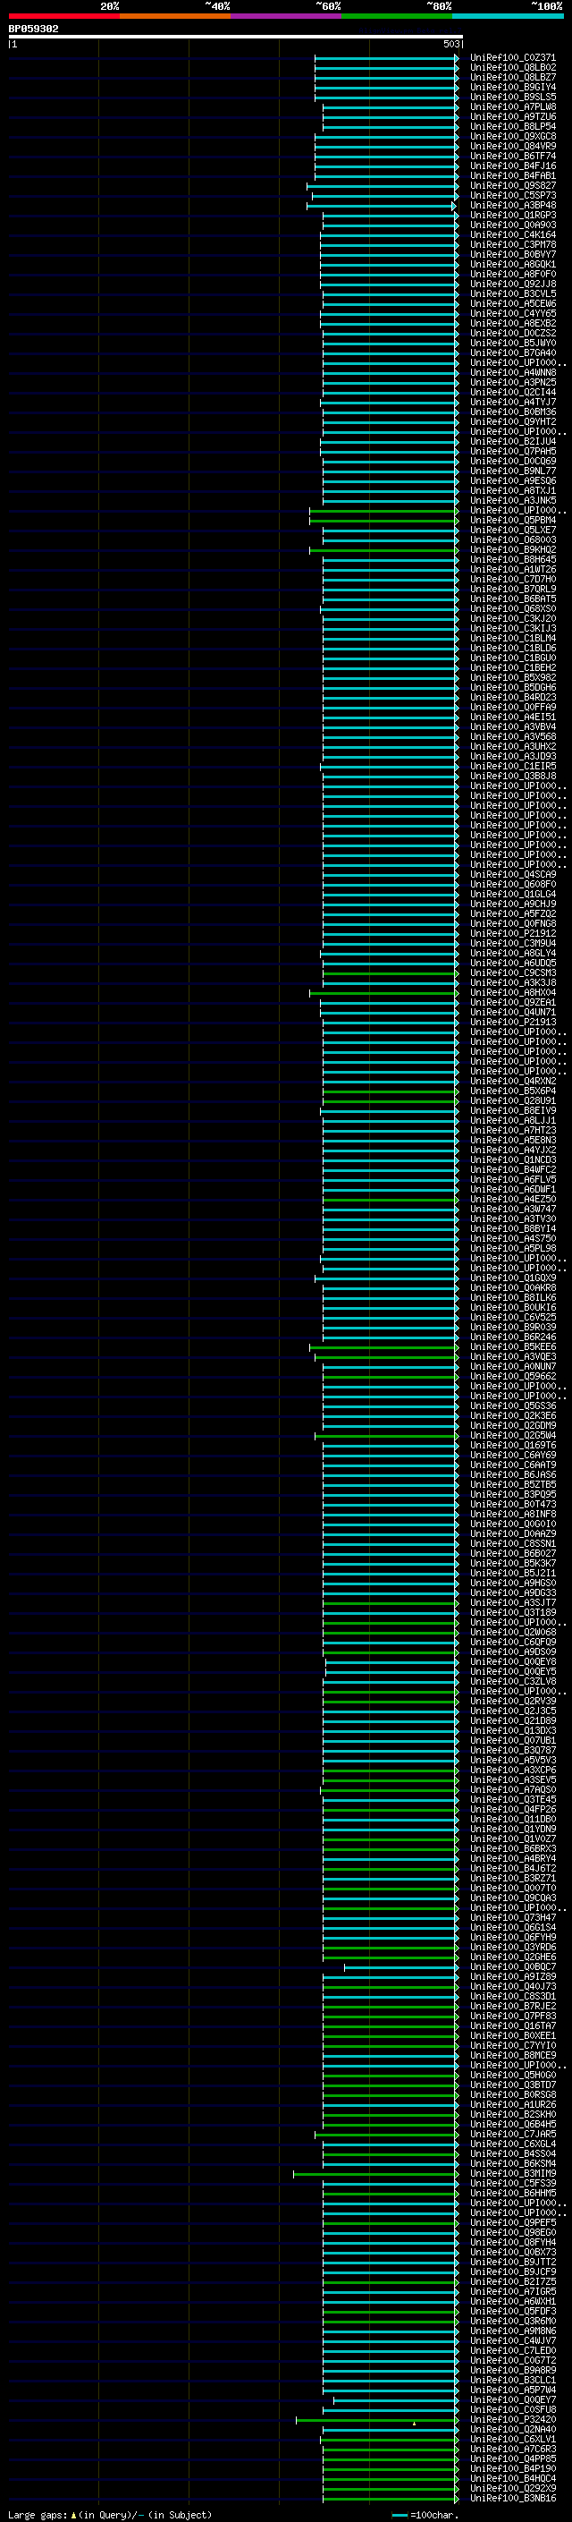Select hit label UniRef100_A7PLW8
This screenshot has width=572, height=2522.
point(512,106)
